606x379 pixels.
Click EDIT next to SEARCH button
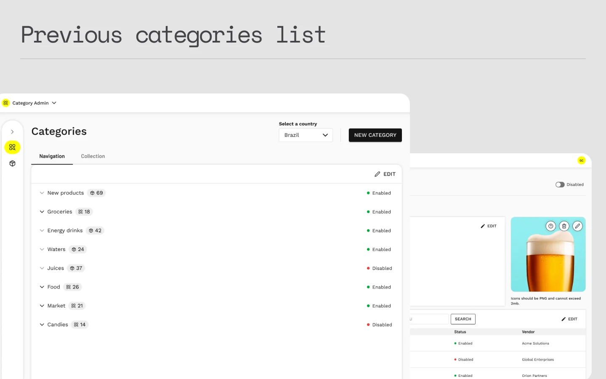(x=569, y=319)
